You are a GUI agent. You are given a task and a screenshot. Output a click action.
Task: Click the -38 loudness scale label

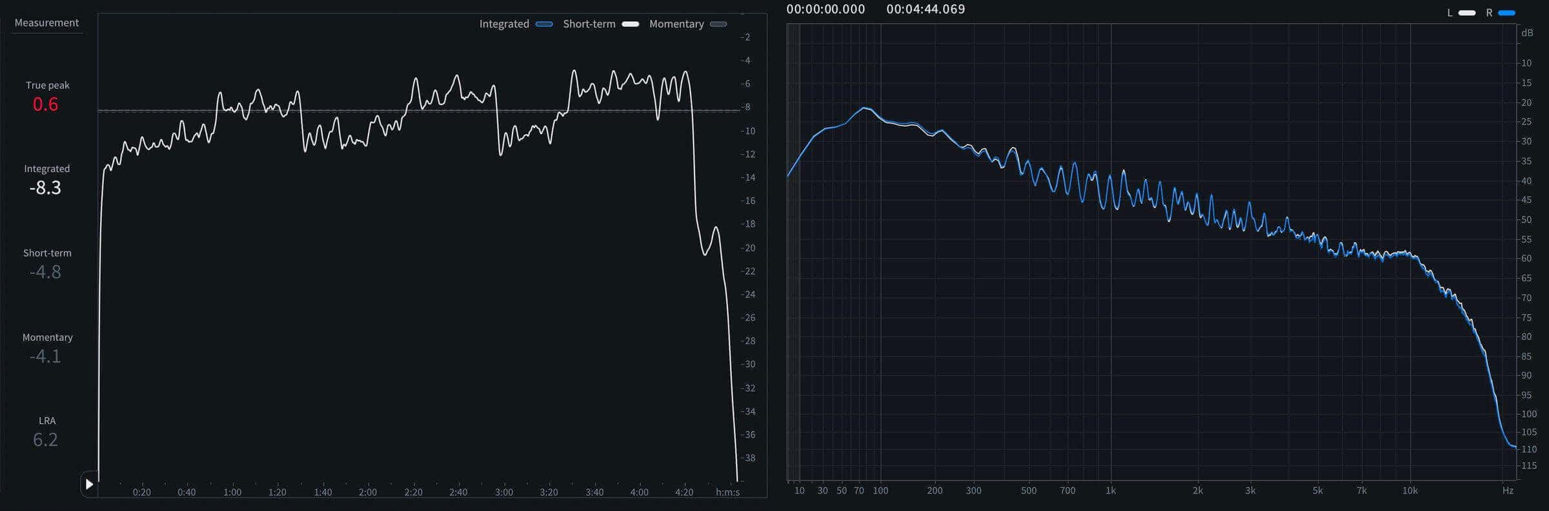(747, 458)
